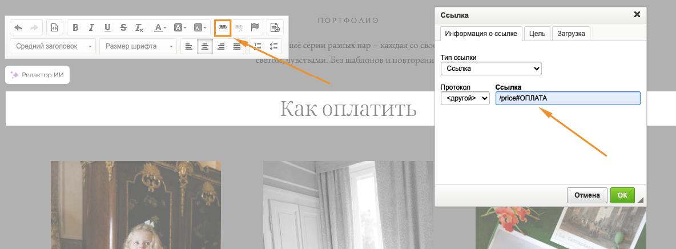Image resolution: width=676 pixels, height=249 pixels.
Task: Insert a bulleted list
Action: coord(273,46)
